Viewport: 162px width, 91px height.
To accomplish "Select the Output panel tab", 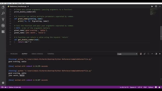I will point(25,54).
